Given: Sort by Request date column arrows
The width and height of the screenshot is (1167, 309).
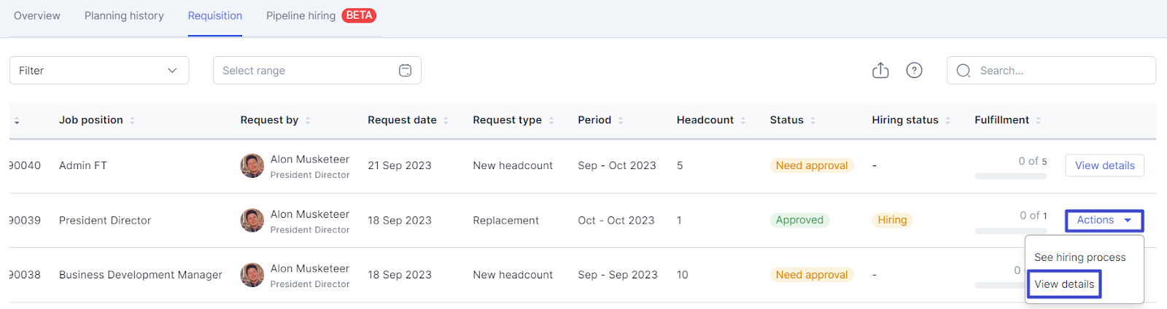Looking at the screenshot, I should (x=446, y=120).
